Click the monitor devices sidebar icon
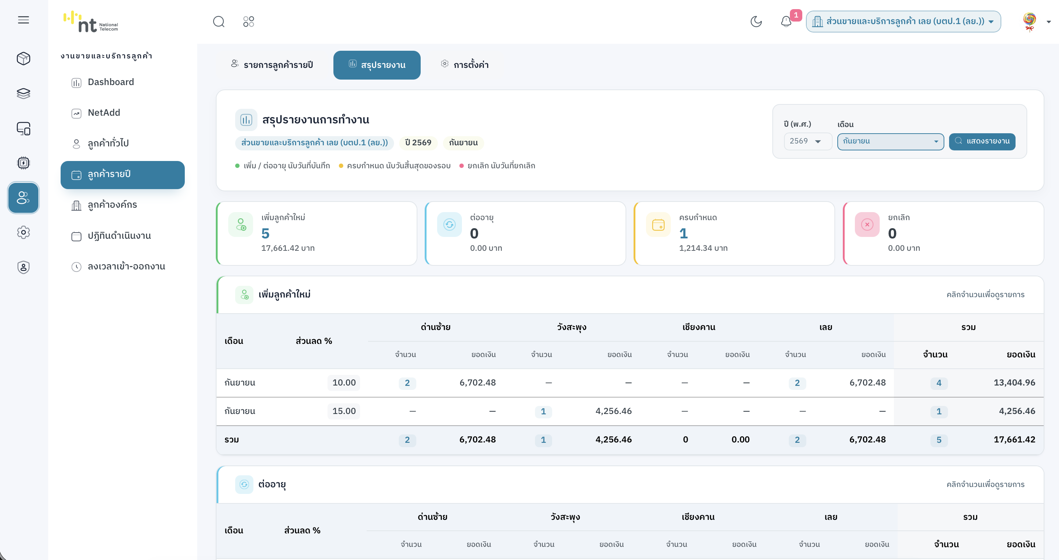Image resolution: width=1059 pixels, height=560 pixels. coord(23,129)
